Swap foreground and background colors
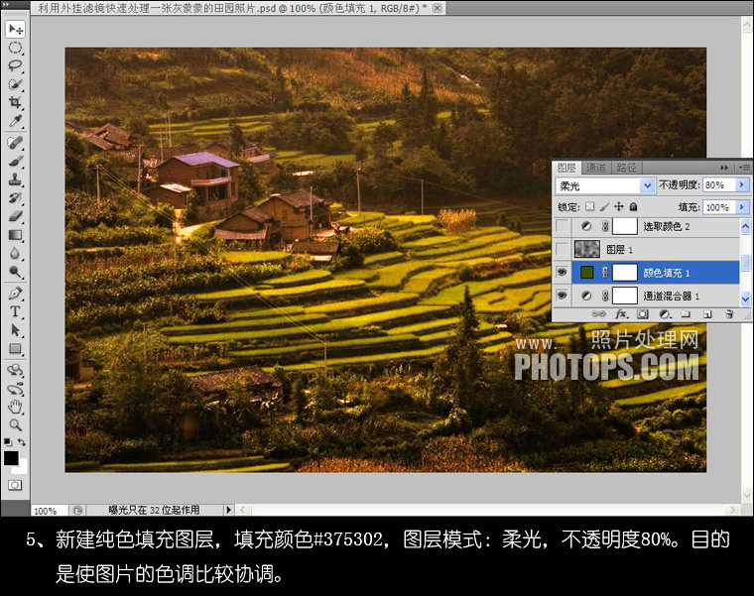The height and width of the screenshot is (596, 754). 22,441
